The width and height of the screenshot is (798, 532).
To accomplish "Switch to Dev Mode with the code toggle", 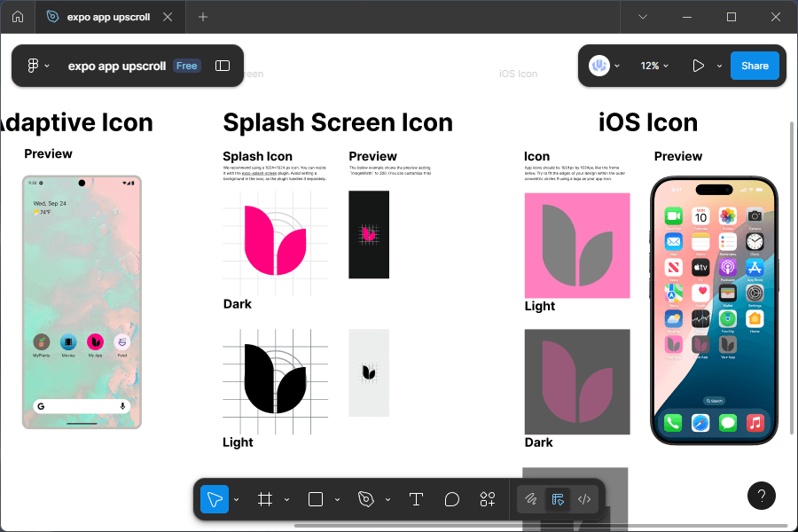I will tap(583, 498).
